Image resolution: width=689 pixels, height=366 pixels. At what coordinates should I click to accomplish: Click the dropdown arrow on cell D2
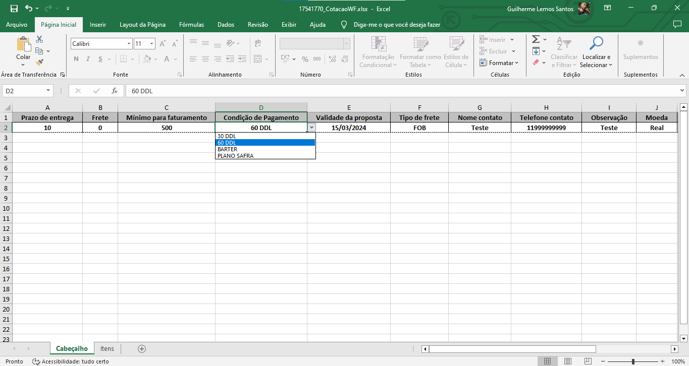point(312,128)
